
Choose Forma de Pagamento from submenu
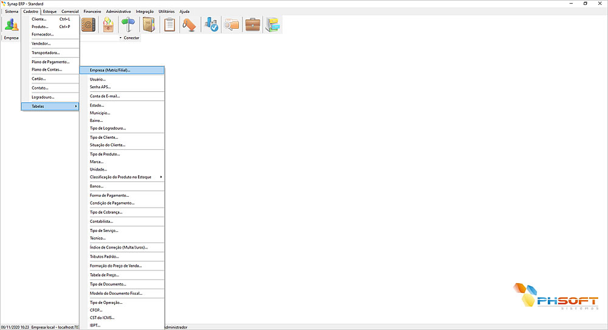click(109, 195)
